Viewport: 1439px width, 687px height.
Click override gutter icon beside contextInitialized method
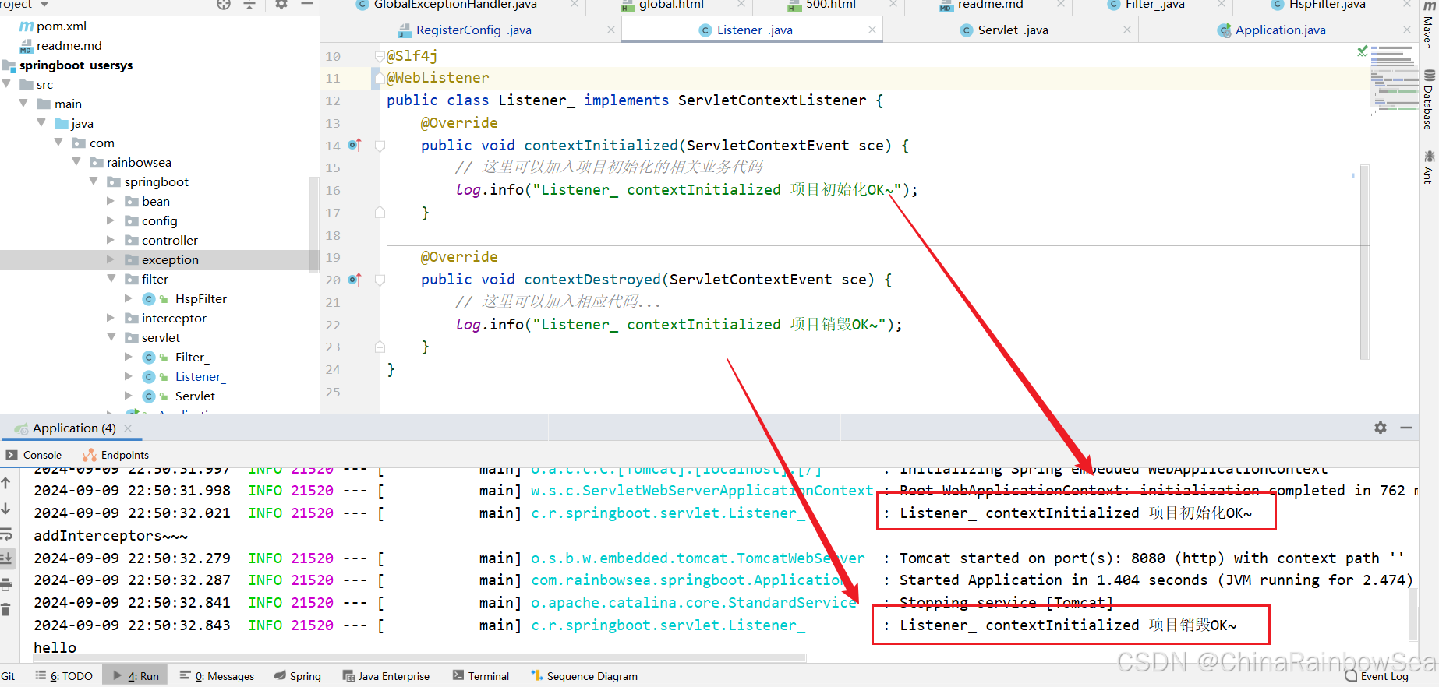pos(355,145)
